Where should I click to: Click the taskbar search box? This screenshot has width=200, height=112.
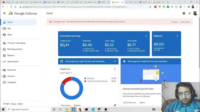[29, 109]
